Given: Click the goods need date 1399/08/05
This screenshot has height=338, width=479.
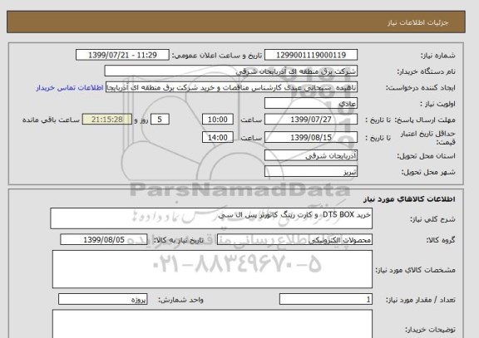Looking at the screenshot, I should coord(104,240).
